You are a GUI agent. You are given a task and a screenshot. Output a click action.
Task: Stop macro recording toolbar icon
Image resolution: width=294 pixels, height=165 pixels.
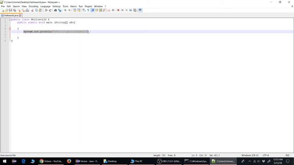tap(122, 10)
